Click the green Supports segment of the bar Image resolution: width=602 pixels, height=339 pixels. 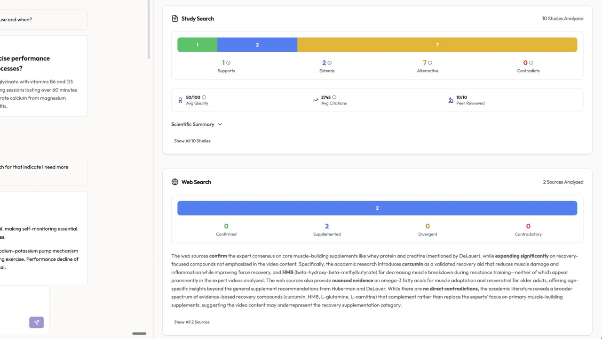pyautogui.click(x=197, y=44)
